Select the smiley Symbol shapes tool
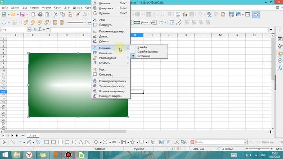The image size is (283, 159). [105, 142]
